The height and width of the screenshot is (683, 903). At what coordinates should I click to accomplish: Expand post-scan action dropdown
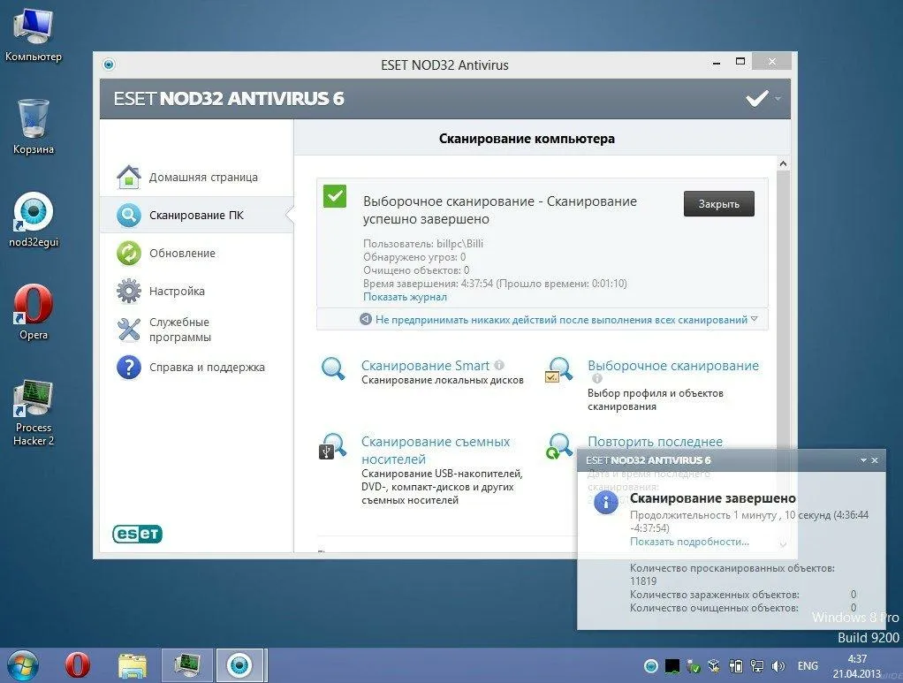(754, 319)
